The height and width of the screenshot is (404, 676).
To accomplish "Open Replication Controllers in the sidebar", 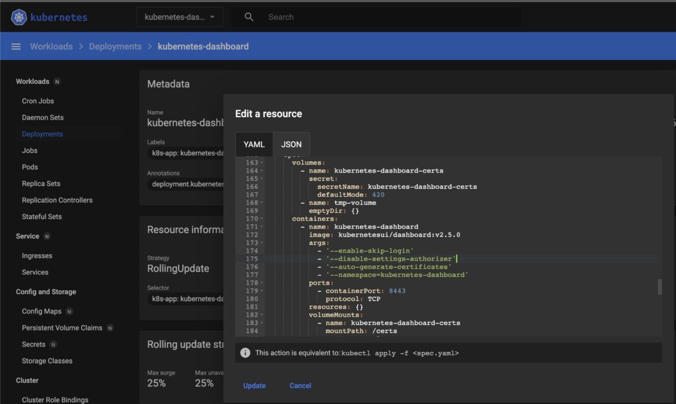I will click(x=57, y=200).
